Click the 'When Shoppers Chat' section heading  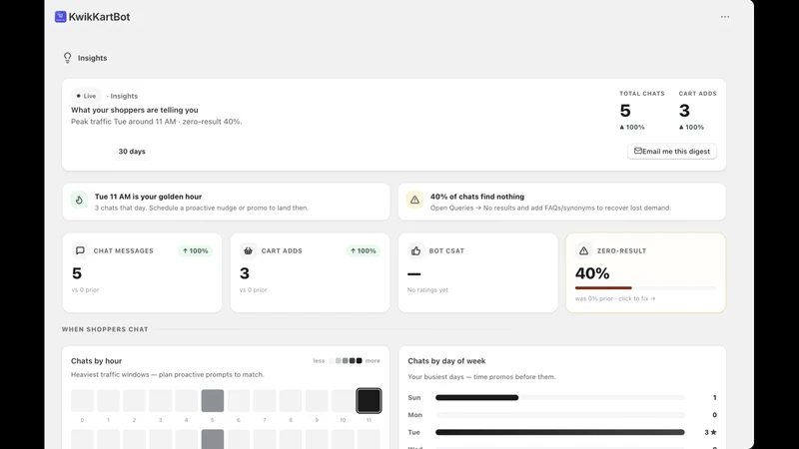[105, 329]
